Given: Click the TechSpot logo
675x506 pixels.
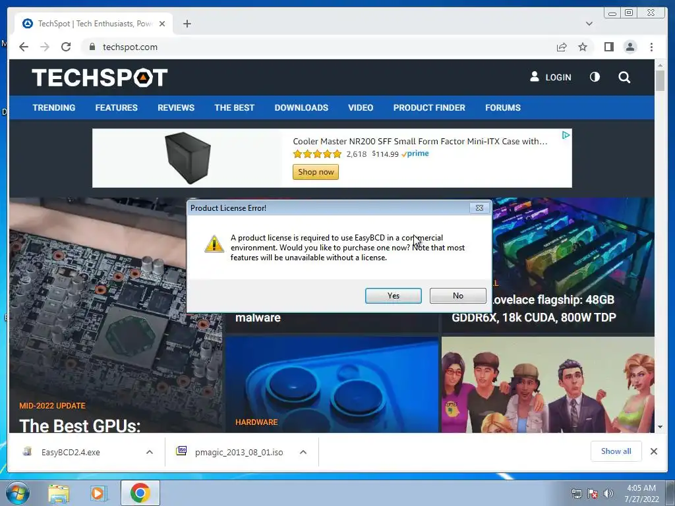Looking at the screenshot, I should pos(100,78).
